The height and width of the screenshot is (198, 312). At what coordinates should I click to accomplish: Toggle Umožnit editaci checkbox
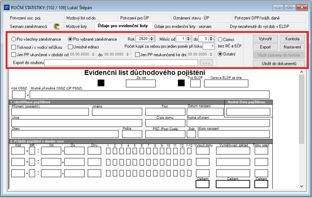(x=70, y=47)
